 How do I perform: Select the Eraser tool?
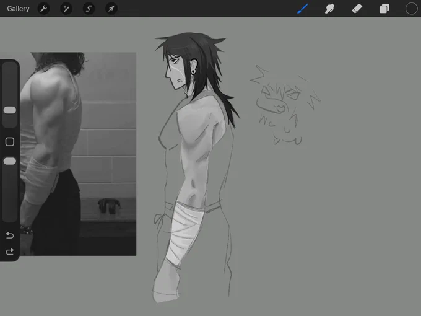point(357,9)
